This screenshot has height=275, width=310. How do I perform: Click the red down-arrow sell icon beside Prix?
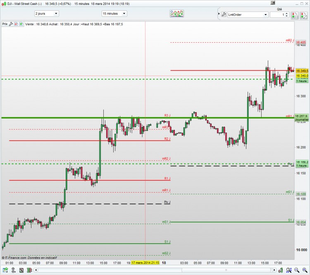coord(16,24)
